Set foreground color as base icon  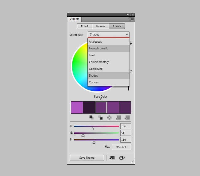point(91,117)
